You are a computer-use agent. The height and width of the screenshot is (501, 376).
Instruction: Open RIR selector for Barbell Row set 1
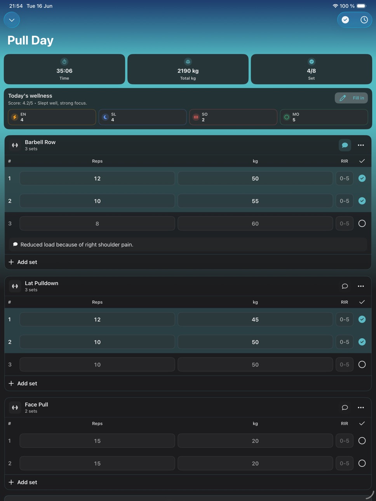[x=345, y=178]
